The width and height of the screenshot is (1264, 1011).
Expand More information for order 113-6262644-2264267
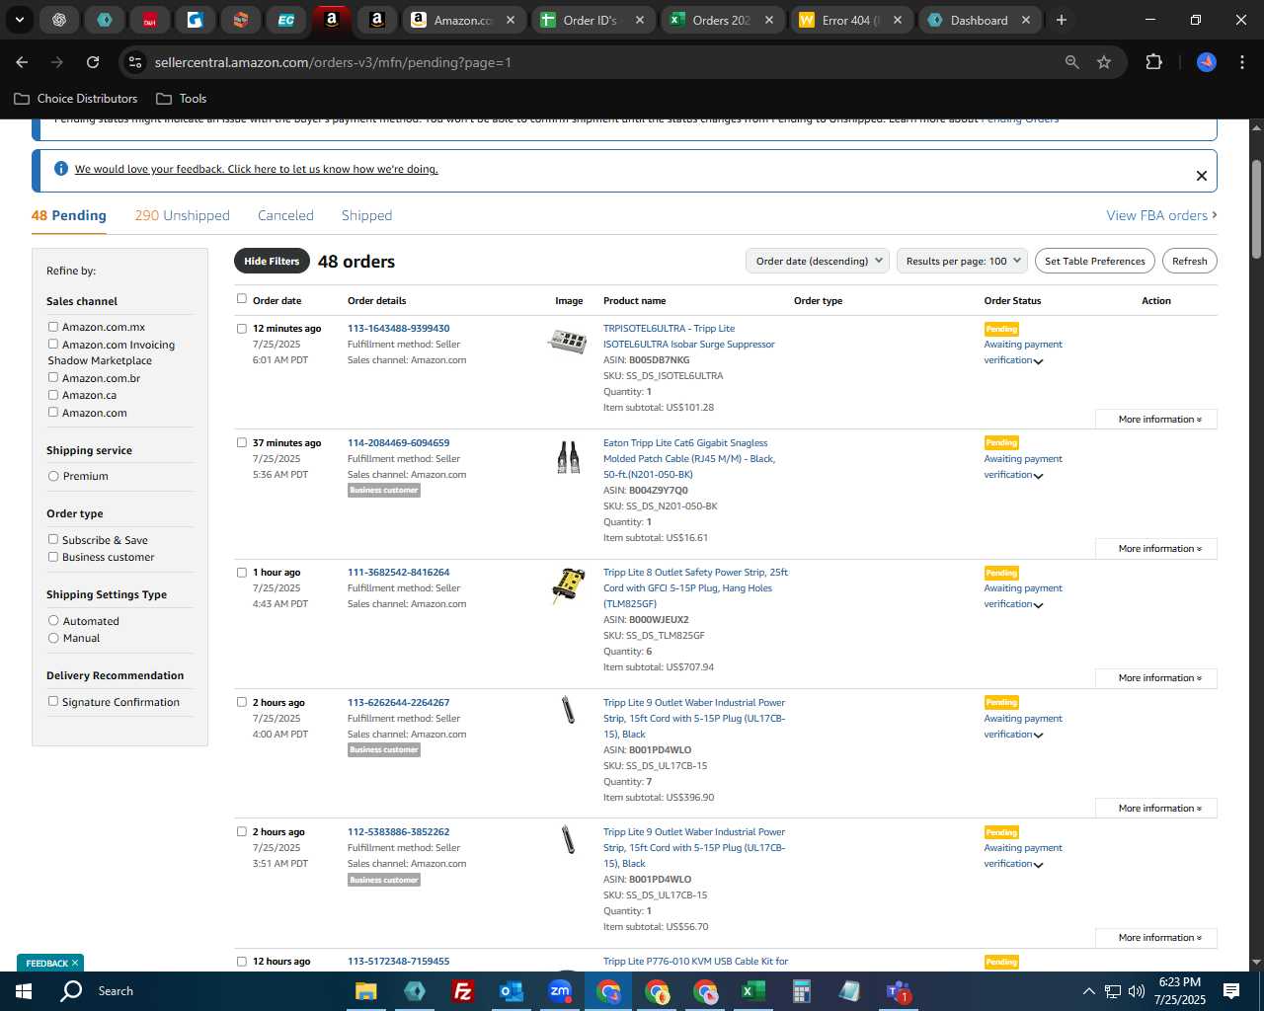[x=1156, y=809]
